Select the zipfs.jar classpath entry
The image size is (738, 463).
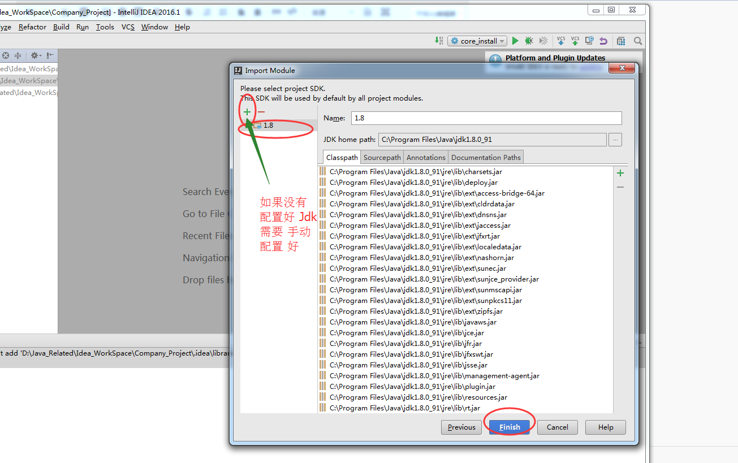[x=466, y=311]
